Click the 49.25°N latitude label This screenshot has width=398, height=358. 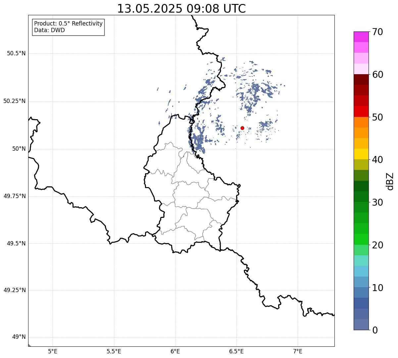(x=15, y=290)
